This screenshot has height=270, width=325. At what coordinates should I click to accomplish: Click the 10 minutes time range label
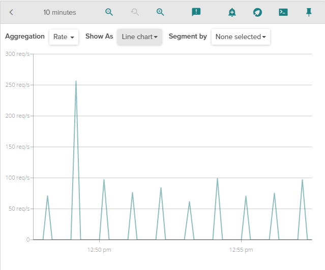pos(60,12)
